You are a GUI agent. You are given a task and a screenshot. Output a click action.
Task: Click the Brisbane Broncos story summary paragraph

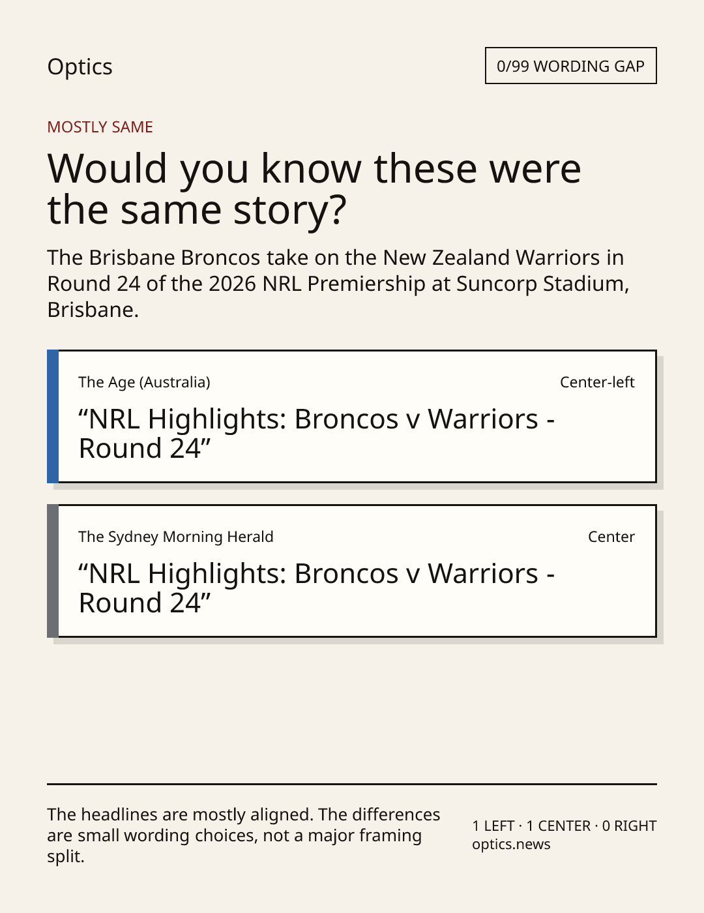[338, 284]
